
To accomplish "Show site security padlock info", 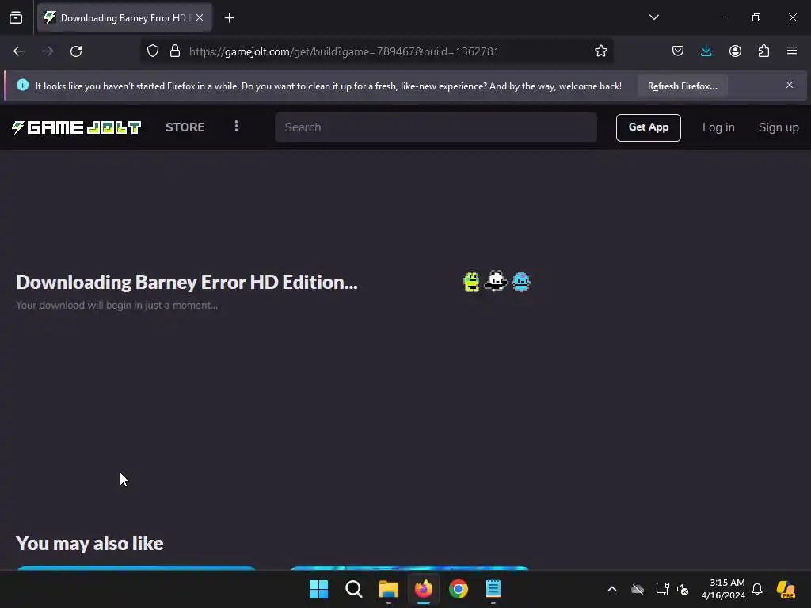I will click(175, 51).
